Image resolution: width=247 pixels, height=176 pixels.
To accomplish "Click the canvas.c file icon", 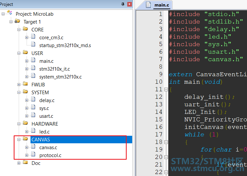I will point(33,147).
